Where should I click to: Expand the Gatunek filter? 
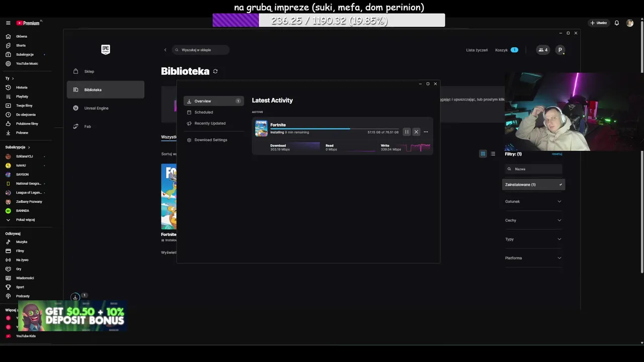tap(533, 202)
